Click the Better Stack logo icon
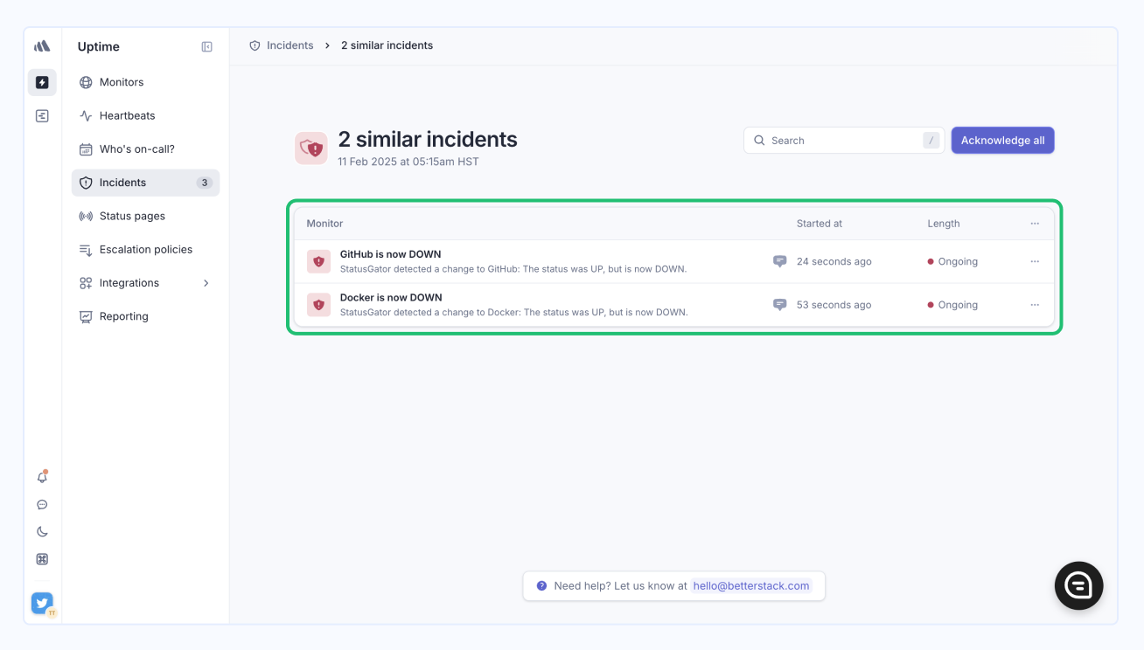The width and height of the screenshot is (1144, 650). tap(42, 46)
